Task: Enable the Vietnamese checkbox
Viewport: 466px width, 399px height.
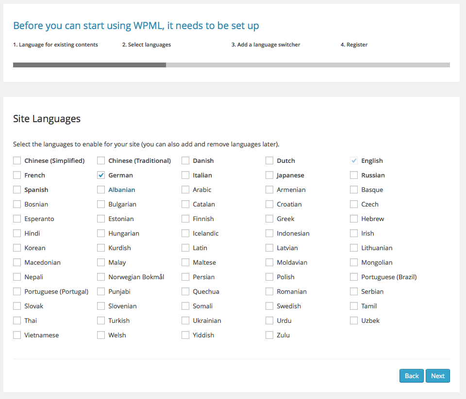Action: tap(17, 335)
